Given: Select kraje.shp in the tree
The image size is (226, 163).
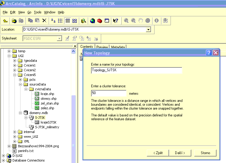Looking at the screenshot, I should (47, 94).
